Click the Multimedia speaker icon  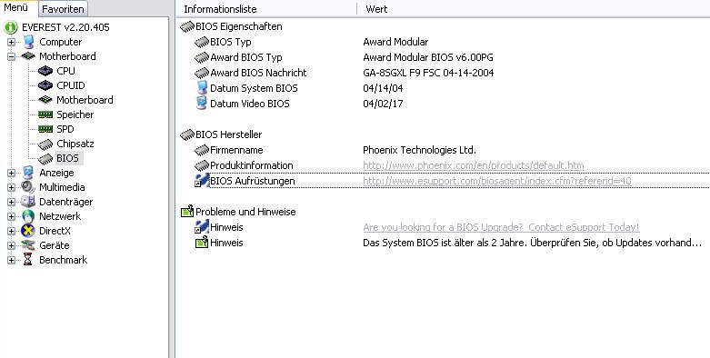tap(27, 187)
